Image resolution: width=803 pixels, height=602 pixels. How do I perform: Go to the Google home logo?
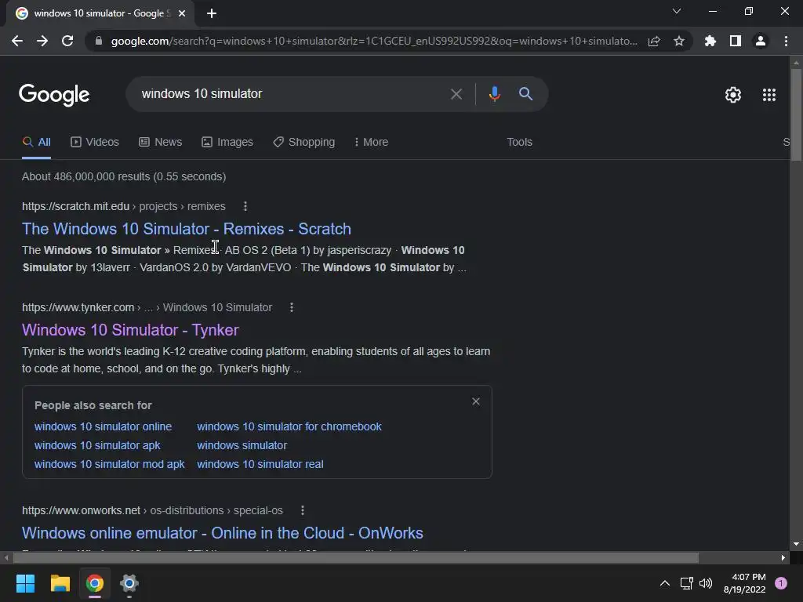54,95
